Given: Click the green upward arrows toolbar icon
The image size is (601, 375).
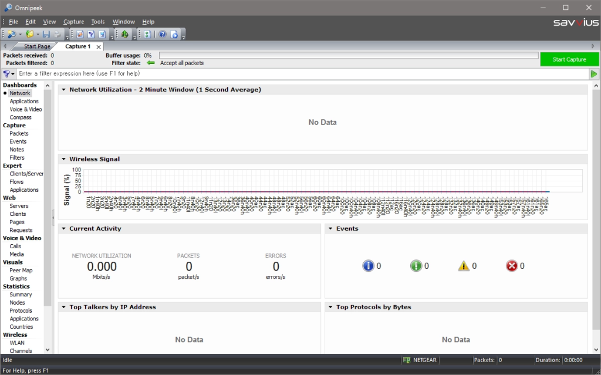Looking at the screenshot, I should pos(124,35).
